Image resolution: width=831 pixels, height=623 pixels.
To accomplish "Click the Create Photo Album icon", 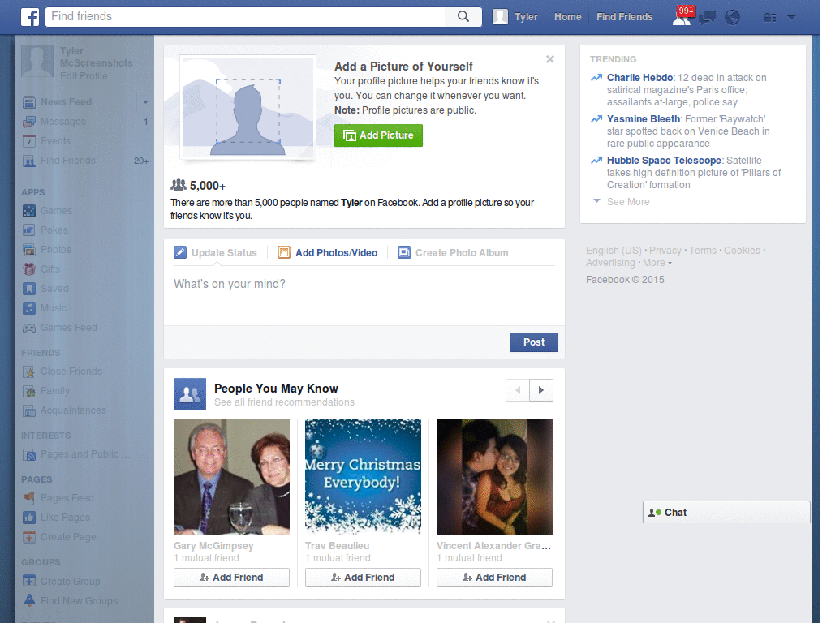I will pyautogui.click(x=404, y=253).
